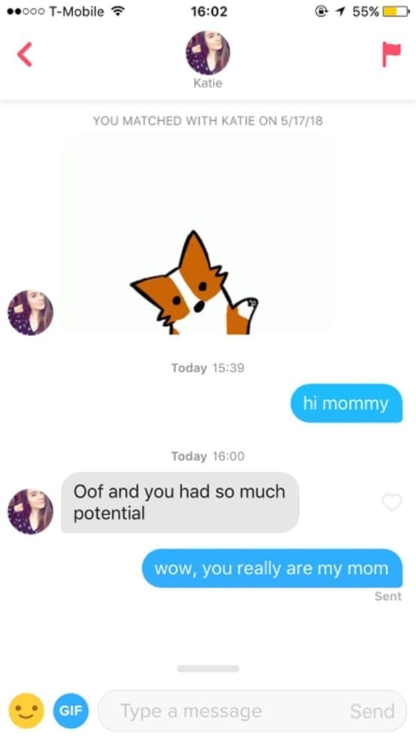416x741 pixels.
Task: Like the "Oof" message with heart
Action: [x=392, y=502]
